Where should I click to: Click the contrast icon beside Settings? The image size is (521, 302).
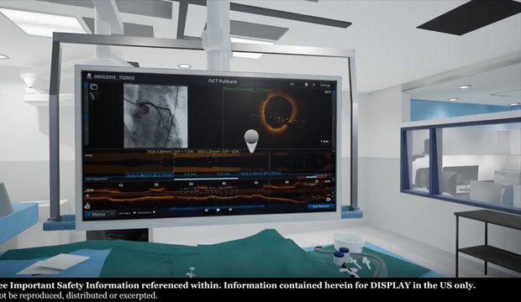tap(306, 85)
